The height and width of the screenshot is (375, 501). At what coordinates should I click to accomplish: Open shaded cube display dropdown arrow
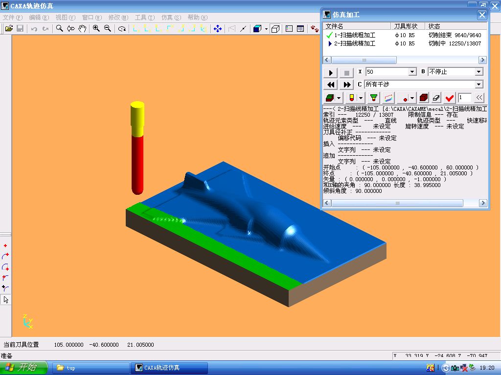(x=266, y=29)
